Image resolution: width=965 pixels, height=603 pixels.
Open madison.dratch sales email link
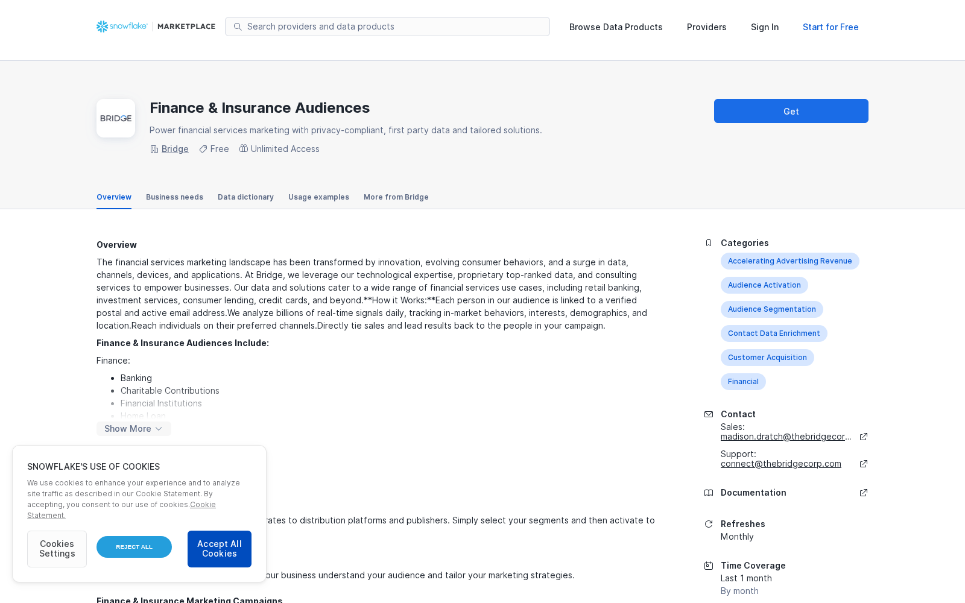[x=786, y=437]
